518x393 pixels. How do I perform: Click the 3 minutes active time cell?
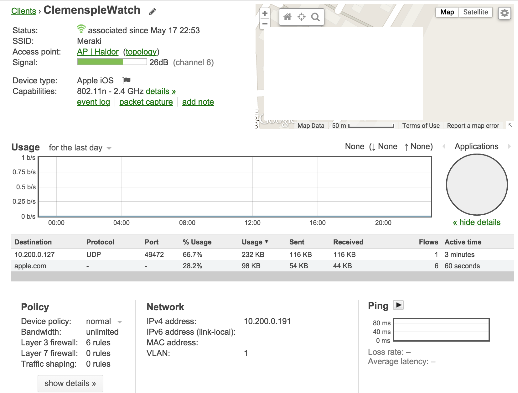(459, 254)
